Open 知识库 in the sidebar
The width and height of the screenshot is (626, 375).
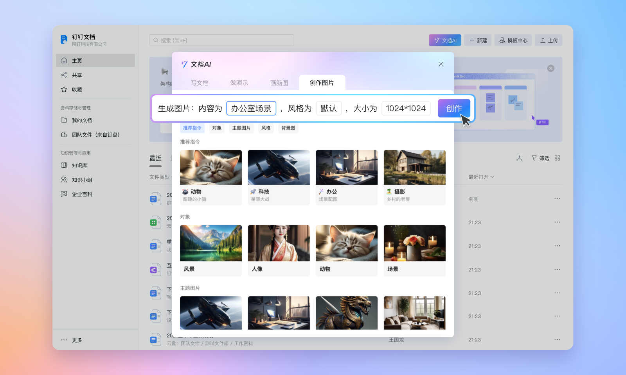(x=95, y=165)
